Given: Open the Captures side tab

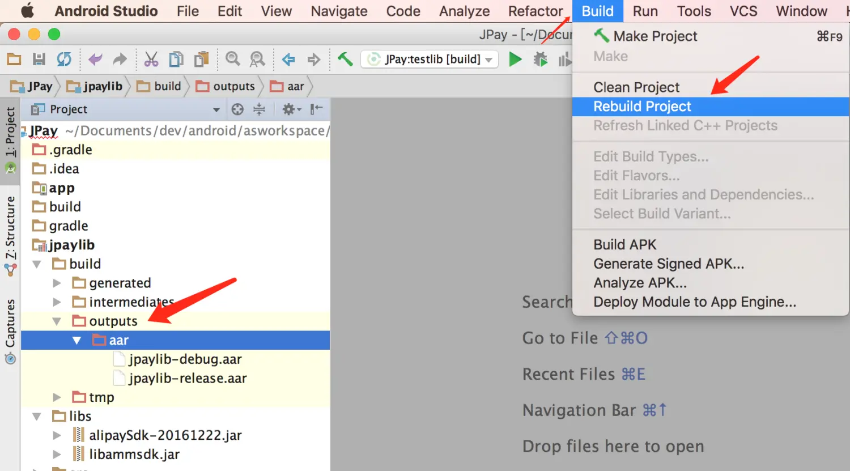Looking at the screenshot, I should (10, 331).
